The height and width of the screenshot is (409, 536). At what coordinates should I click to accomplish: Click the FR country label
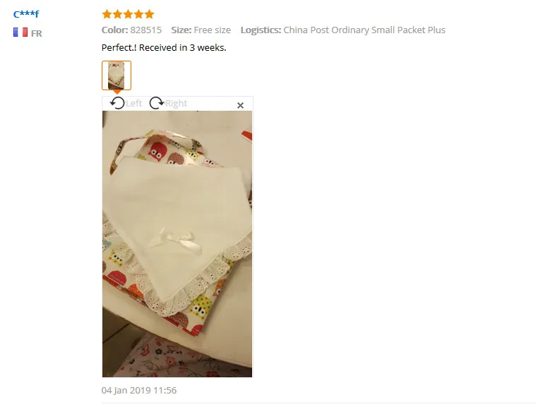pyautogui.click(x=37, y=33)
